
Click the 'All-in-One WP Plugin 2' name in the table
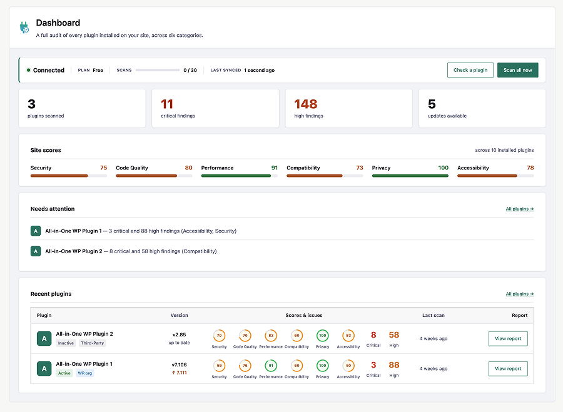coord(84,334)
